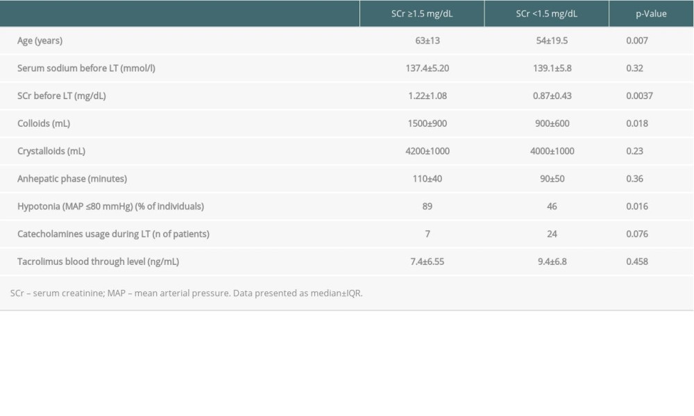Click the p-value '0.23'
Image resolution: width=694 pixels, height=416 pixels.
pos(635,151)
